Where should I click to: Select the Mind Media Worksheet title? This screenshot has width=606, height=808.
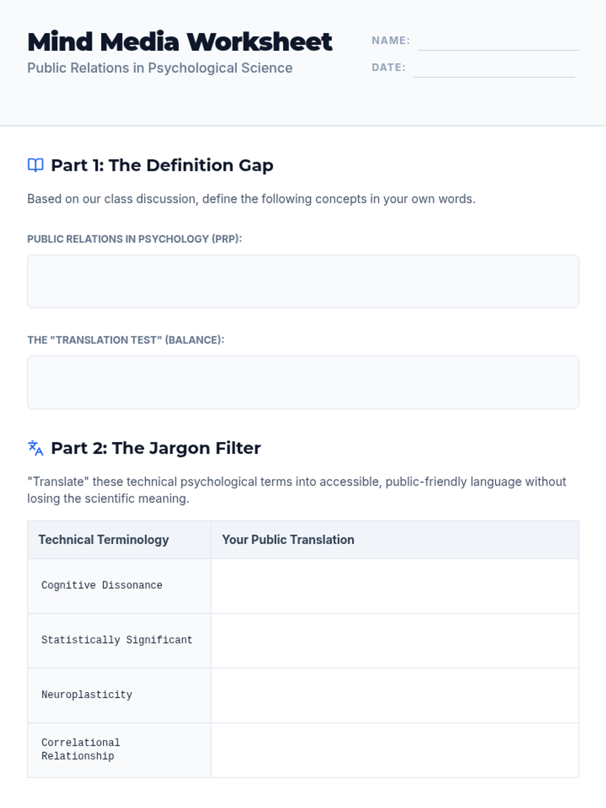tap(180, 42)
